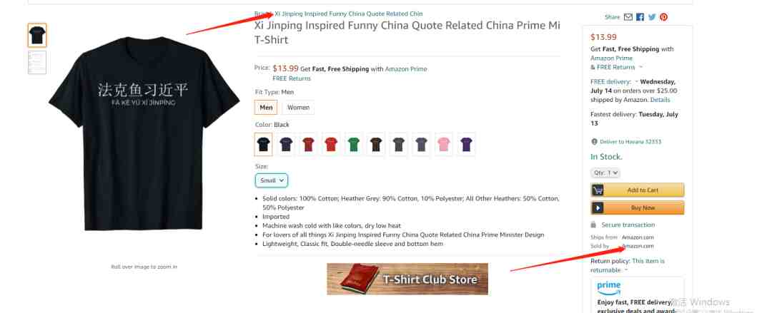Expand the FREE Returns chevron in buy box
Image resolution: width=772 pixels, height=313 pixels.
pos(640,67)
